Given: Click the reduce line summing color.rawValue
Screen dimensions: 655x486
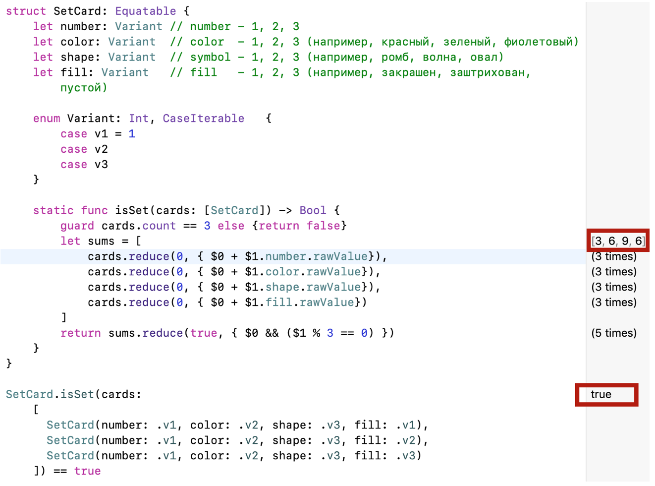Looking at the screenshot, I should (234, 272).
